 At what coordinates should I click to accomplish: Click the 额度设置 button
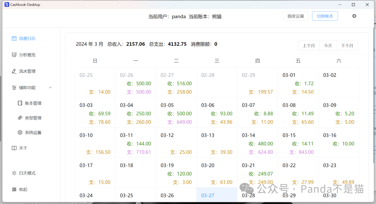(296, 16)
